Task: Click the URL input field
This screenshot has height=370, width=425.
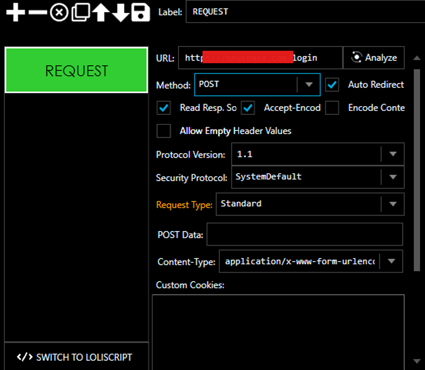Action: click(x=260, y=58)
